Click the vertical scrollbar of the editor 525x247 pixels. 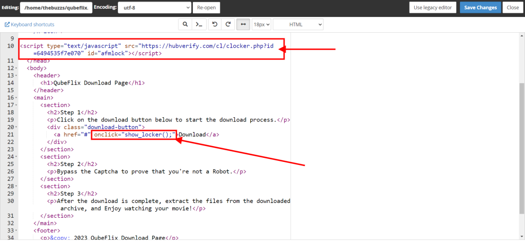tap(522, 147)
